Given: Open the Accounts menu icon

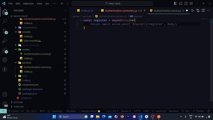Looking at the screenshot, I should [x=5, y=94].
